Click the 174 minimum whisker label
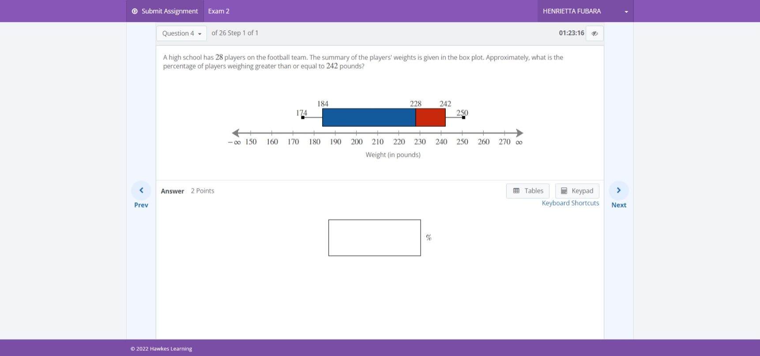760x356 pixels. tap(301, 113)
